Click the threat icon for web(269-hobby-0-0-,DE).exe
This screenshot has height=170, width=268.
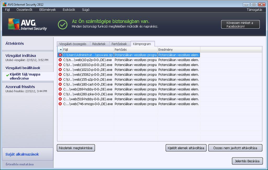[60, 89]
